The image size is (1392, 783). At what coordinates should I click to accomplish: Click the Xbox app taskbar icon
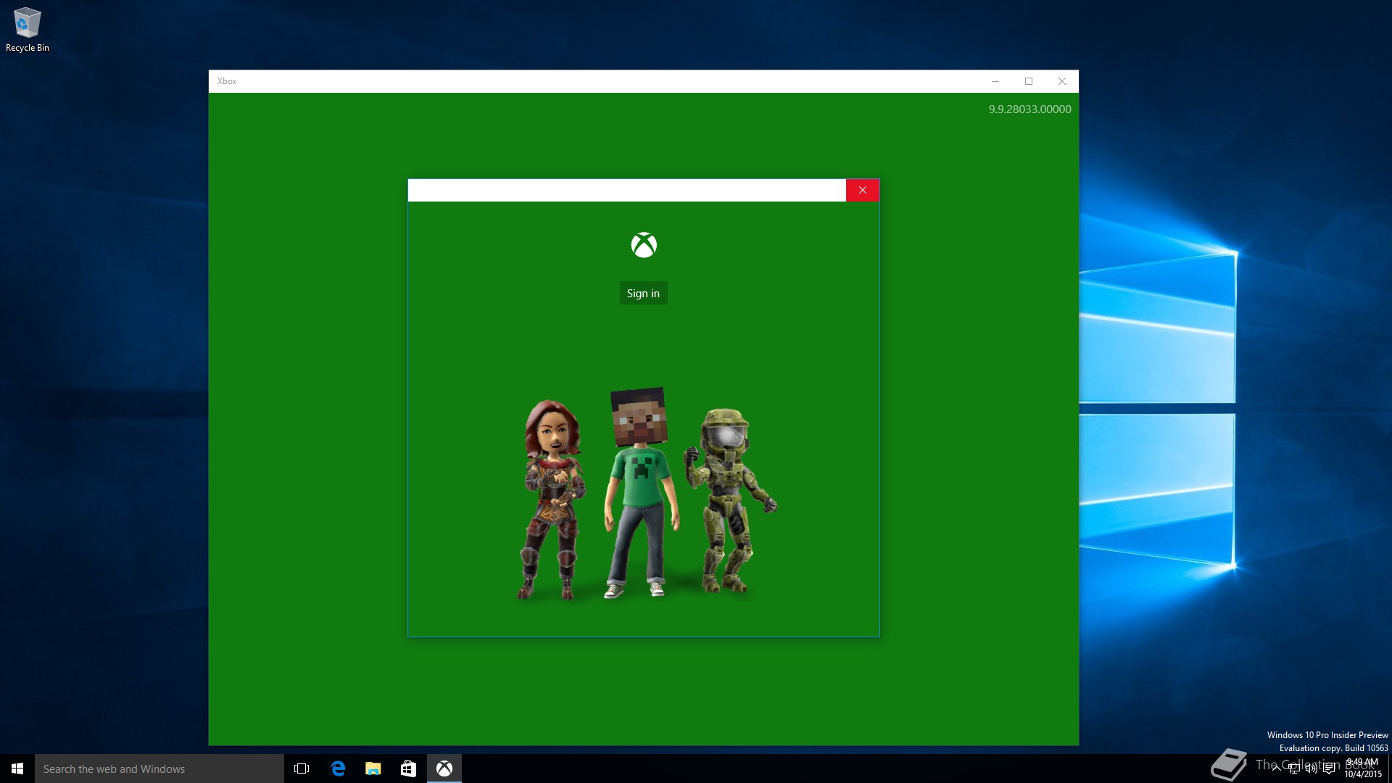coord(444,768)
